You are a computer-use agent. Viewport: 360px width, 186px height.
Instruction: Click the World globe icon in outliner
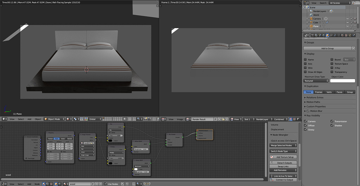311,15
